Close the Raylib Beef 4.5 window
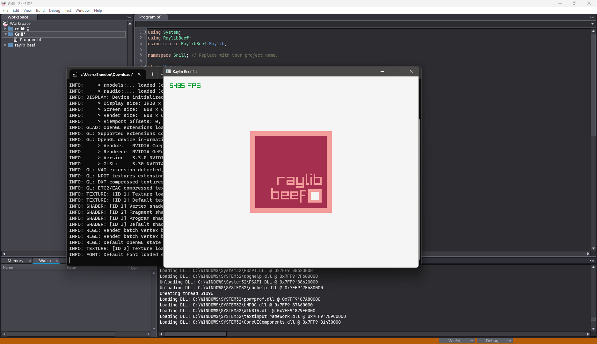 [411, 71]
